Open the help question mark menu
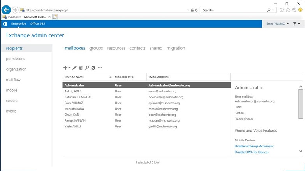 tap(294, 24)
